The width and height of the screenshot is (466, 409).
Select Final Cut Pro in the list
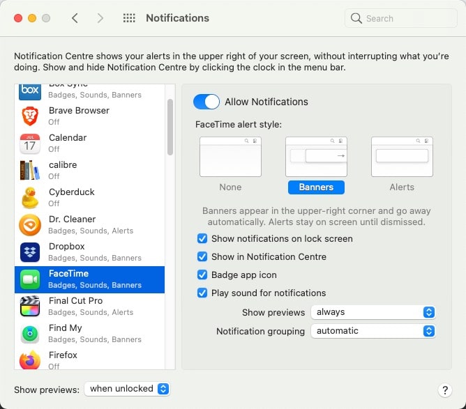89,307
